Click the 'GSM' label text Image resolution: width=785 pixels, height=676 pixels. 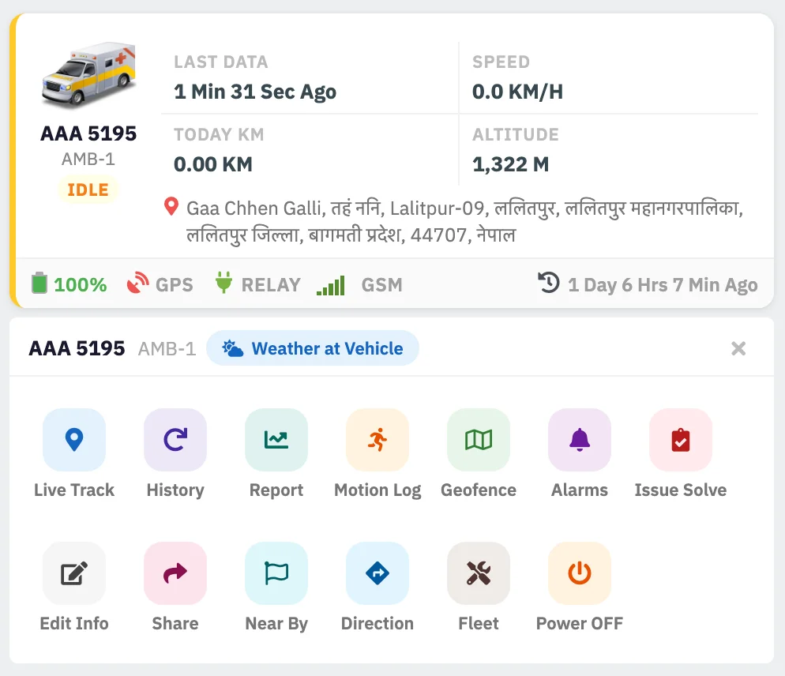point(382,285)
